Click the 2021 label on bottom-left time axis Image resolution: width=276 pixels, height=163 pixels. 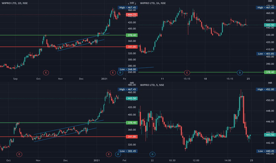pyautogui.click(x=97, y=160)
